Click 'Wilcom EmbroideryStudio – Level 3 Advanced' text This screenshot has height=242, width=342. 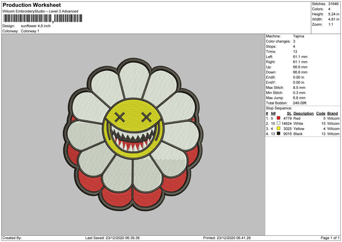point(40,11)
